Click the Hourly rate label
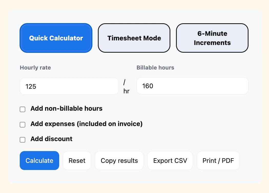269x193 pixels. coord(35,67)
